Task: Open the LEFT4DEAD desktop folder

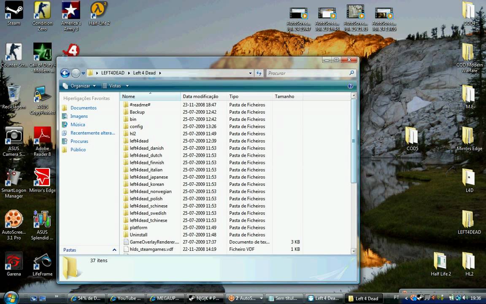Action: [x=469, y=223]
